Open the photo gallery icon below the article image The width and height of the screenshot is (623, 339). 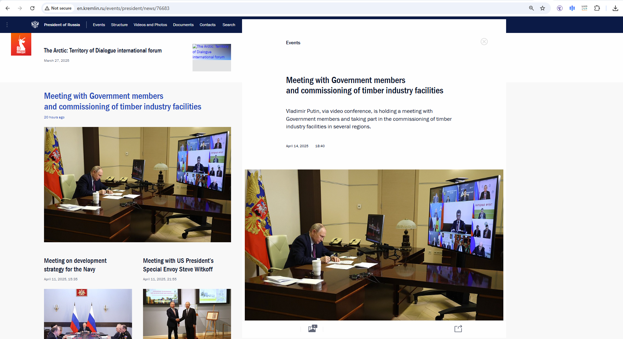click(x=312, y=329)
